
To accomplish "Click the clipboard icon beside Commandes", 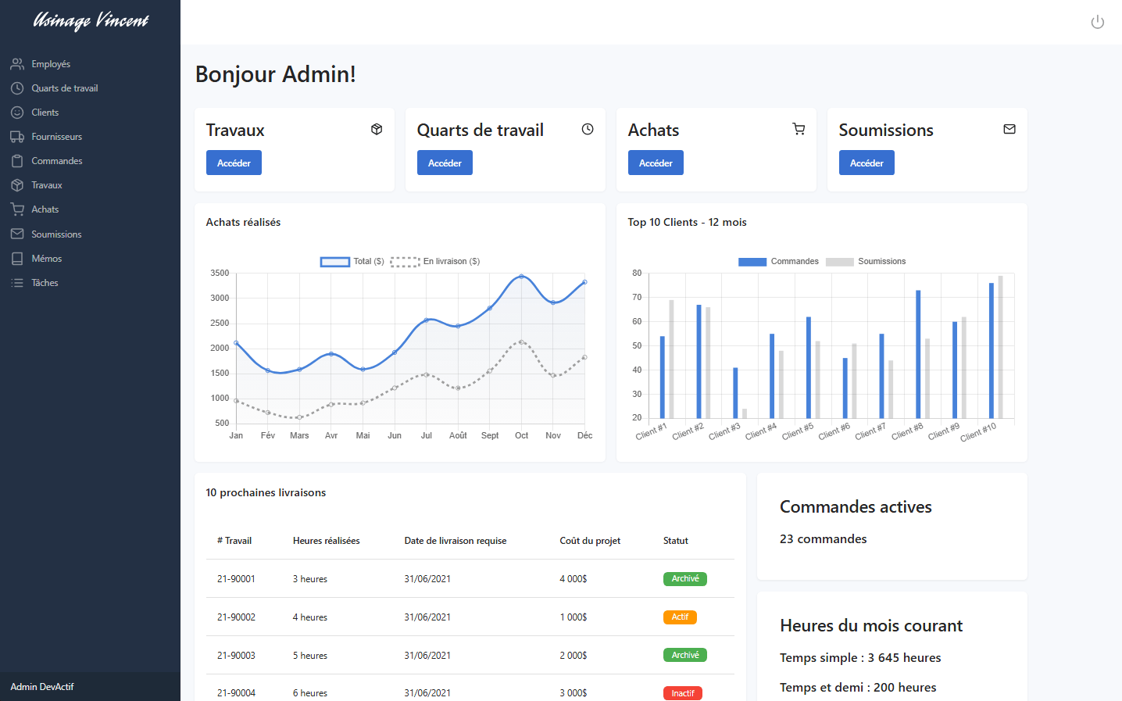I will tap(17, 161).
